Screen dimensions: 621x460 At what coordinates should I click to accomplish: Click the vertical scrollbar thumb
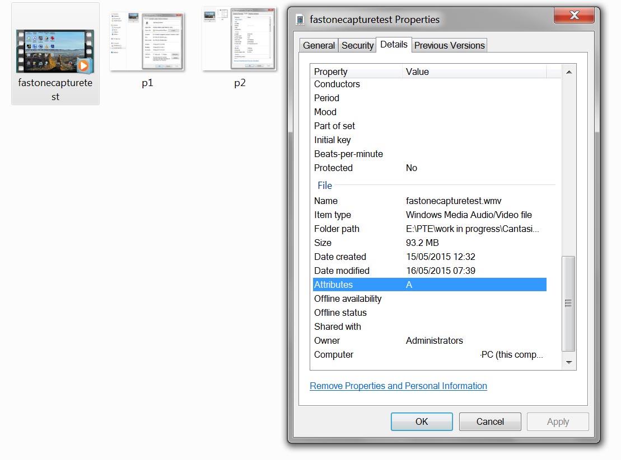pos(568,303)
